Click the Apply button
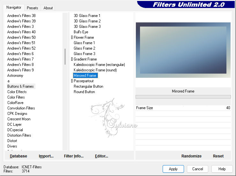 coord(173,169)
